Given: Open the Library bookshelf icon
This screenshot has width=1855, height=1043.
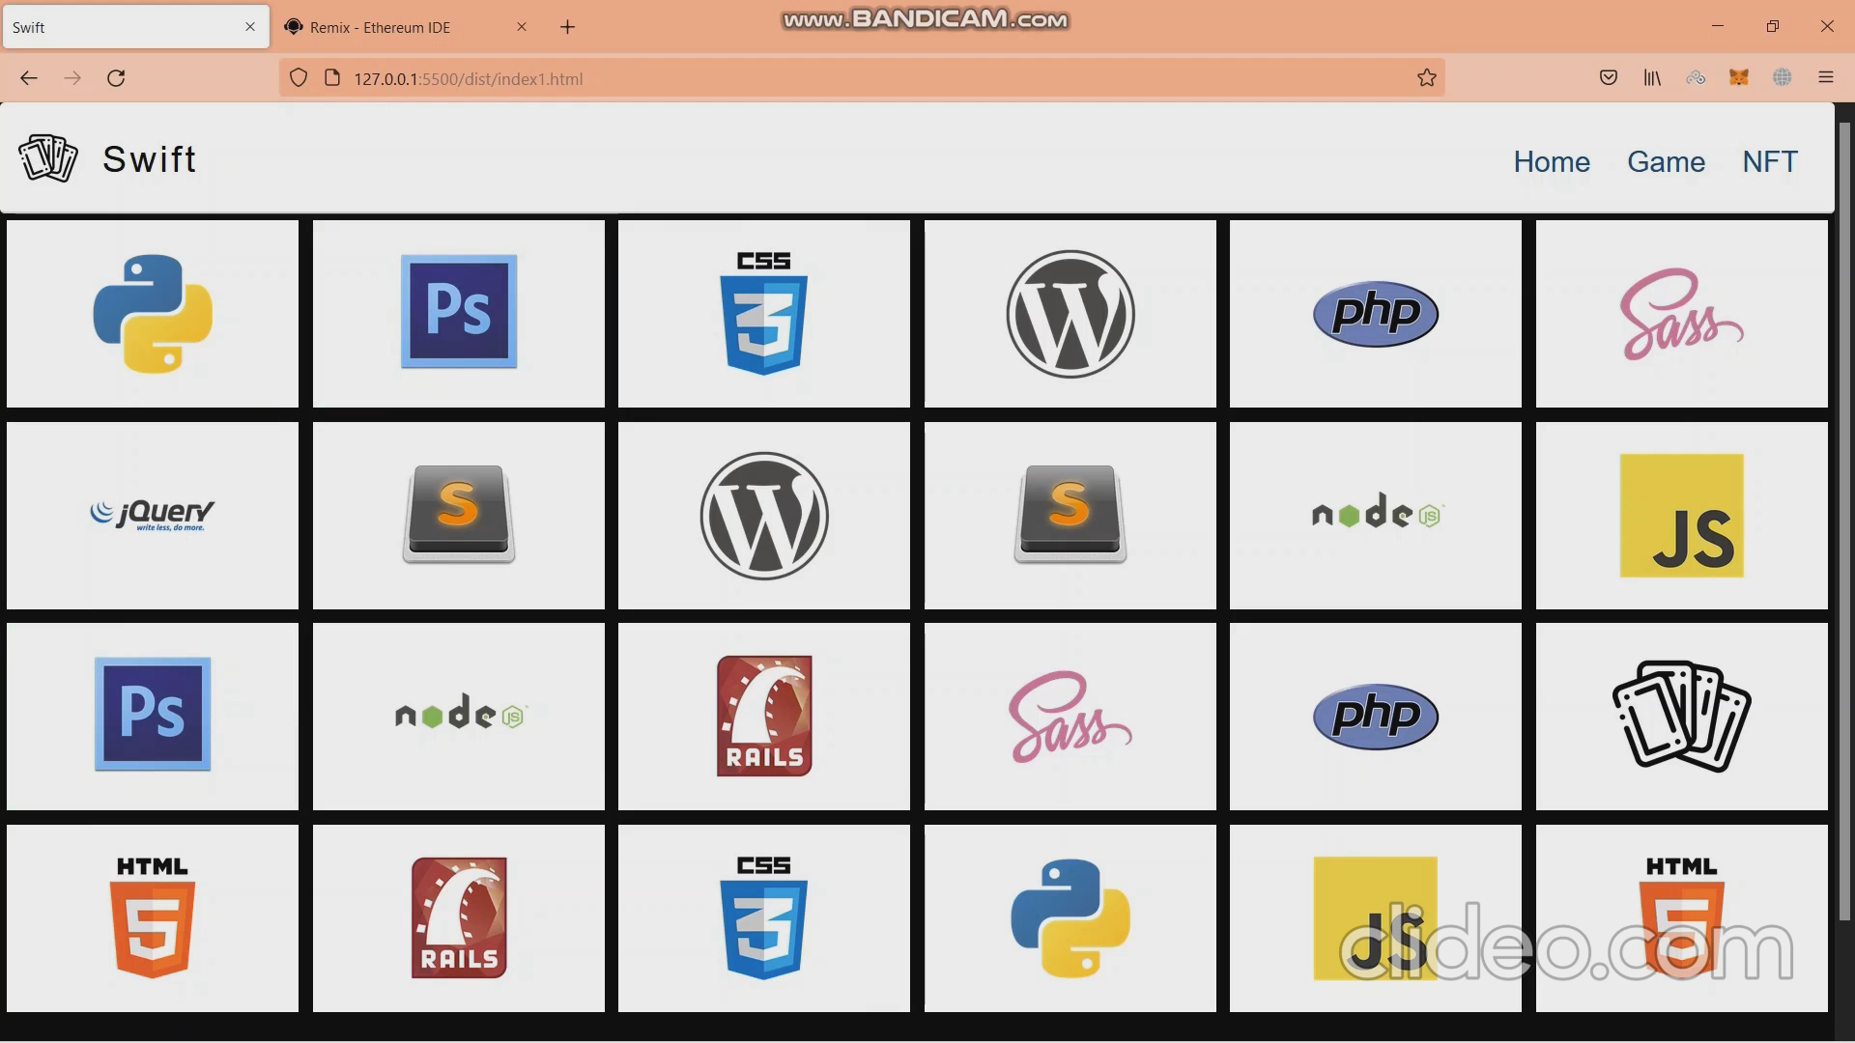Looking at the screenshot, I should (1652, 78).
